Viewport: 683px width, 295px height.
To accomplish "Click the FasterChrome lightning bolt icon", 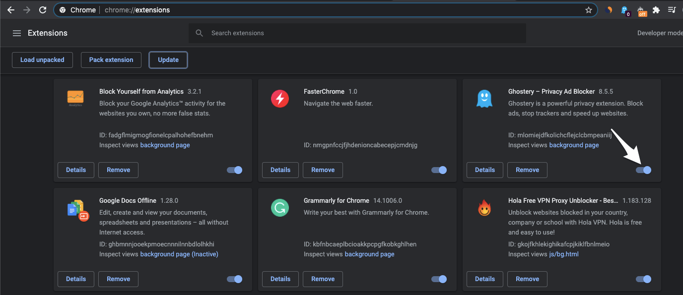I will (280, 99).
